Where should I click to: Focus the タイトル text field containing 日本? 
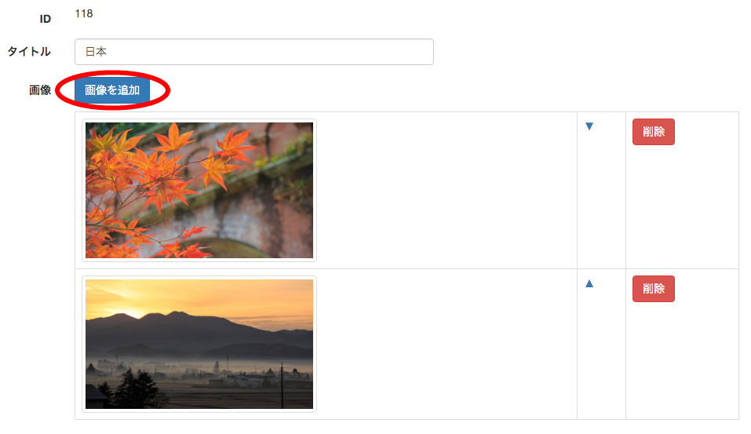(x=253, y=52)
